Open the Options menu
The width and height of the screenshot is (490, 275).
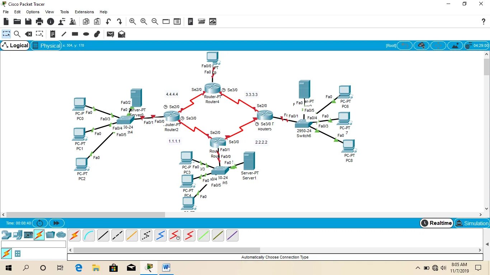(33, 12)
